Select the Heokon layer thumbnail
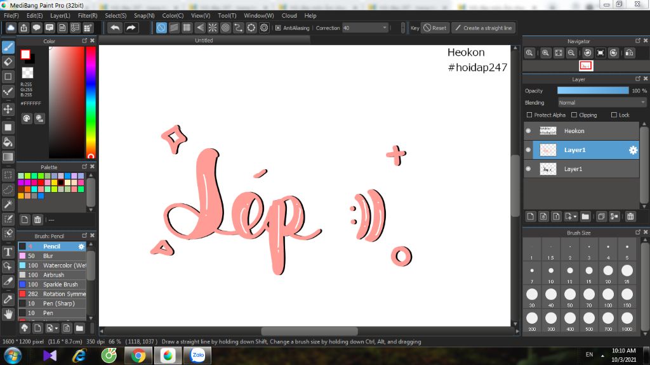650x365 pixels. coord(548,131)
